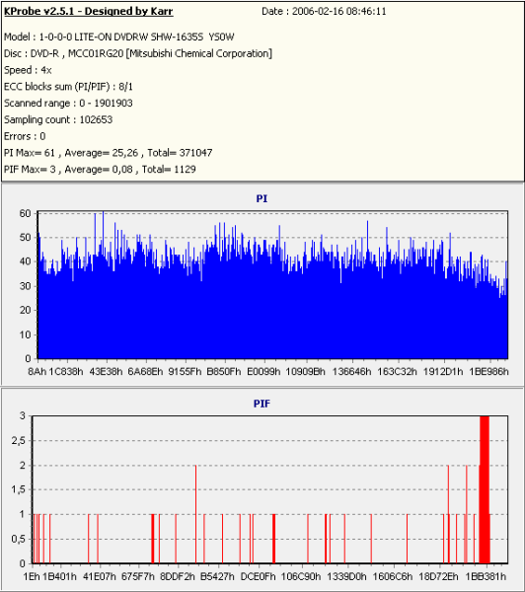Click the MCC01RG20 disc identifier line
The height and width of the screenshot is (592, 525).
click(x=138, y=53)
